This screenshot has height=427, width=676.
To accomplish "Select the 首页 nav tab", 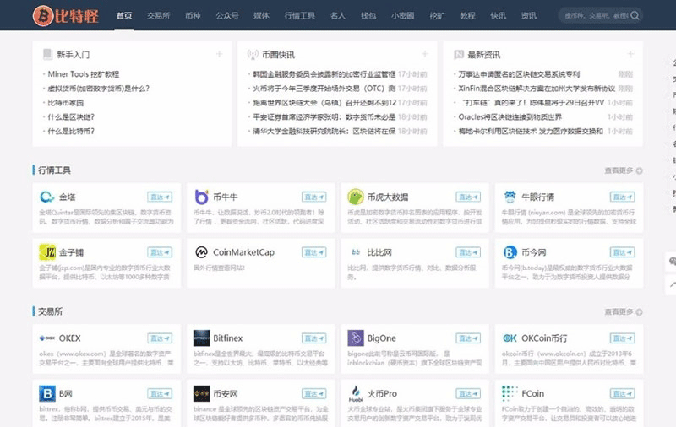I will (x=124, y=15).
